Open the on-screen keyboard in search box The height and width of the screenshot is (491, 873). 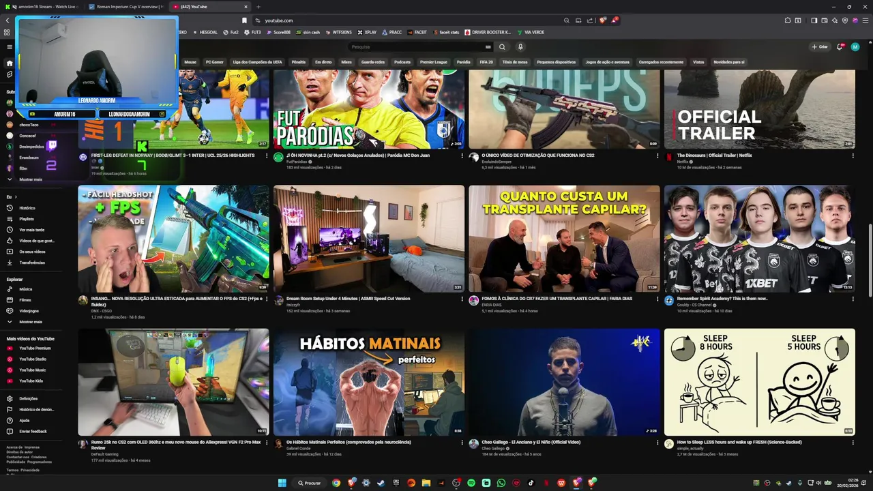[x=488, y=47]
